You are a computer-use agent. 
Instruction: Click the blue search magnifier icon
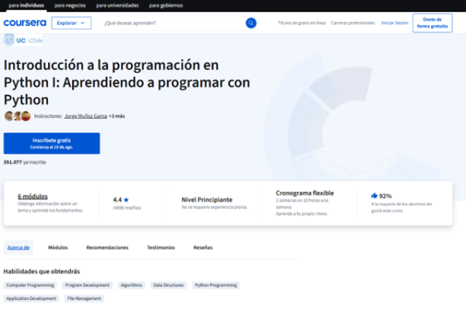[251, 23]
